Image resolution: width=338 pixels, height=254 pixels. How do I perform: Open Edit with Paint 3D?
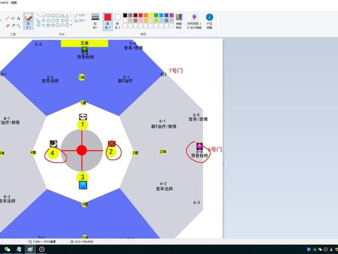pos(194,21)
